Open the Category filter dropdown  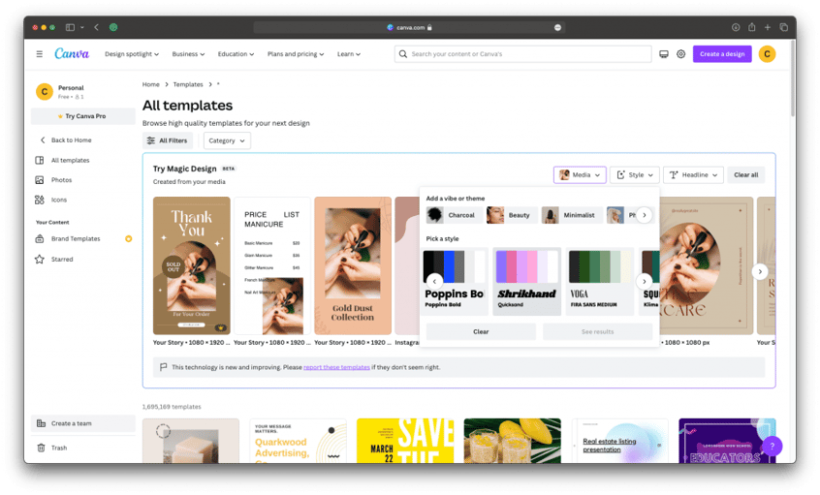coord(227,140)
